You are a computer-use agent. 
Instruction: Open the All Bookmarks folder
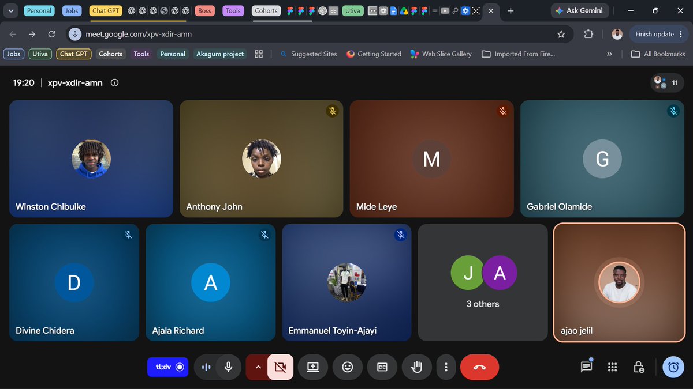click(658, 54)
